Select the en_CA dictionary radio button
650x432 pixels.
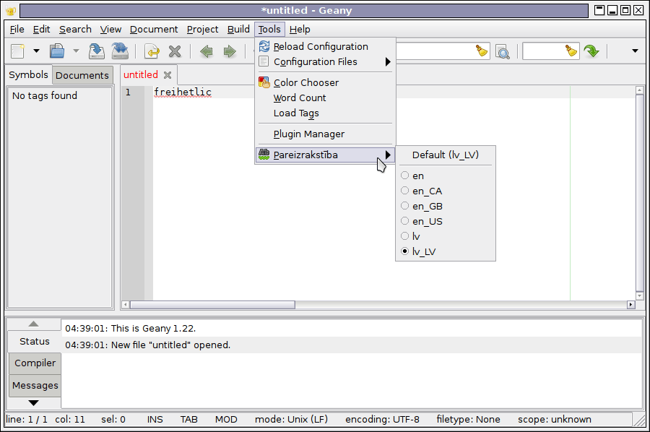(405, 191)
